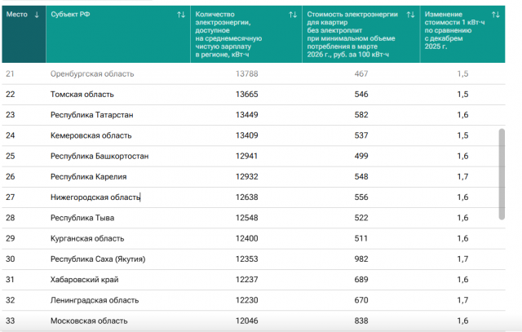Click the sort arrows in the Изменение стоимости column
The height and width of the screenshot is (332, 522).
coord(496,15)
